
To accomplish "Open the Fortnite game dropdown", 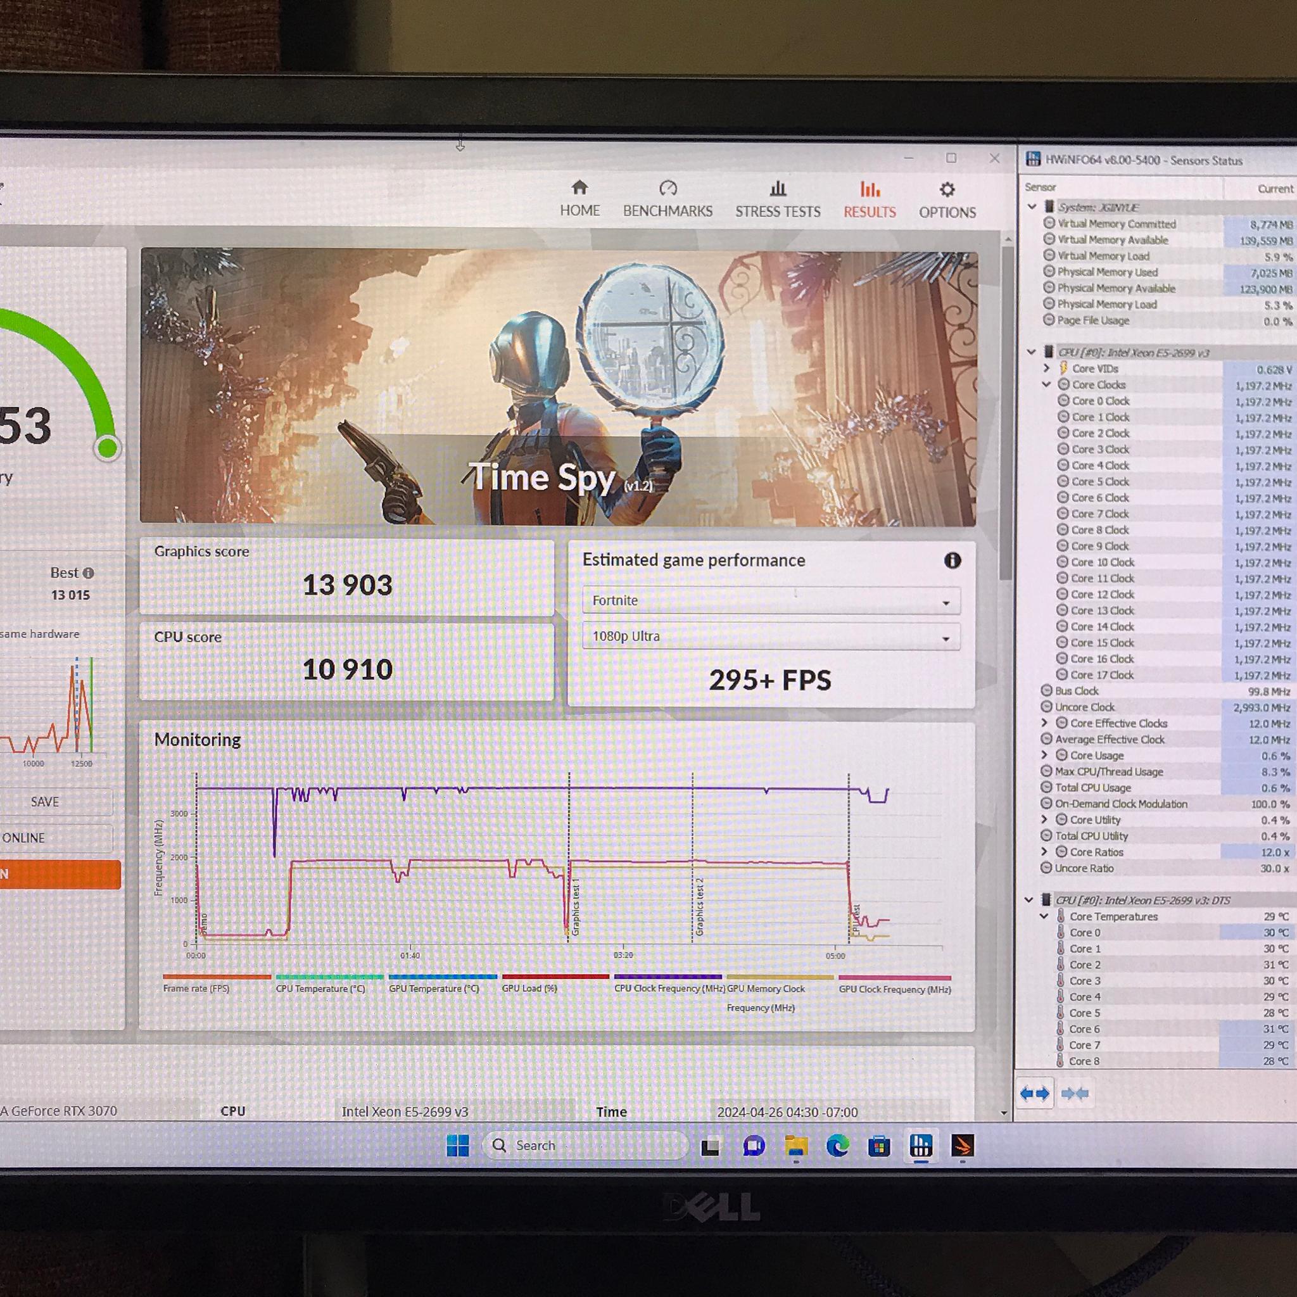I will coord(771,601).
